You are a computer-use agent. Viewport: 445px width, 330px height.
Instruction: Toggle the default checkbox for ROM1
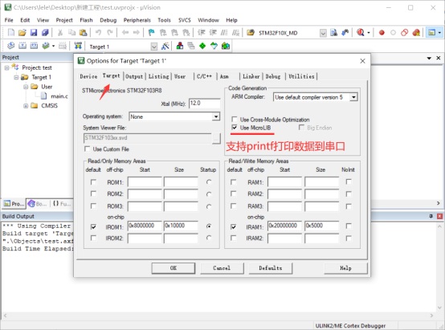point(93,181)
